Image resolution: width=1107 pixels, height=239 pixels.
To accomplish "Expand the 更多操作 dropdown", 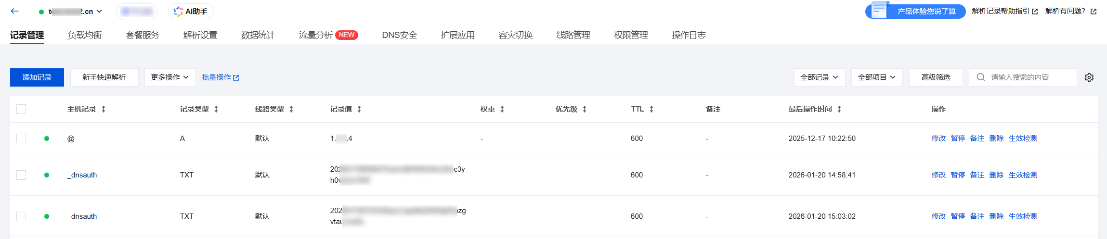I will (170, 77).
